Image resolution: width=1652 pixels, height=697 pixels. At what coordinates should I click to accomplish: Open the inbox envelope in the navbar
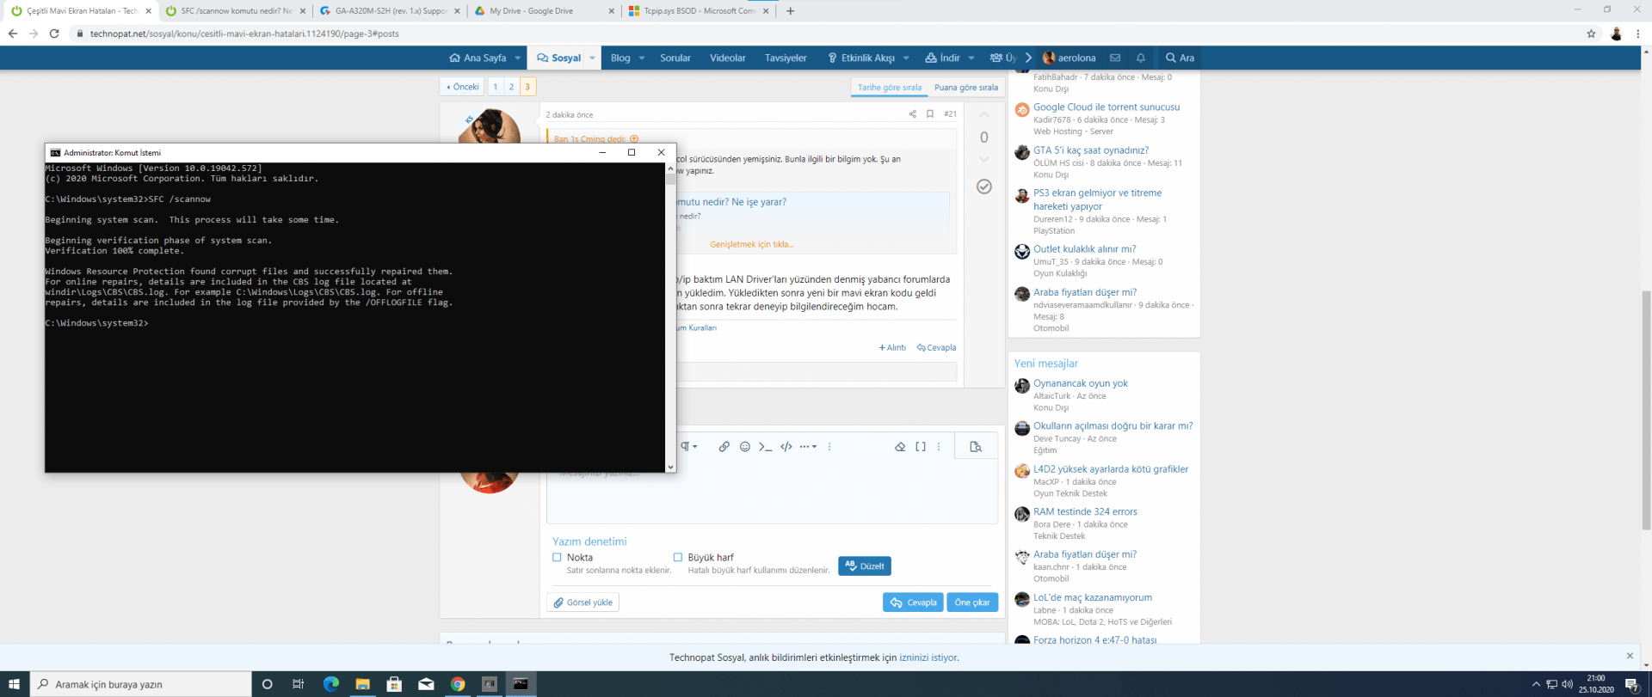[x=1115, y=58]
